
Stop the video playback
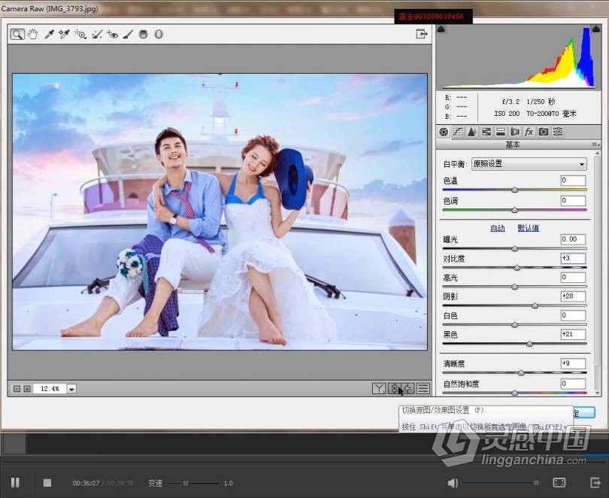(x=47, y=483)
